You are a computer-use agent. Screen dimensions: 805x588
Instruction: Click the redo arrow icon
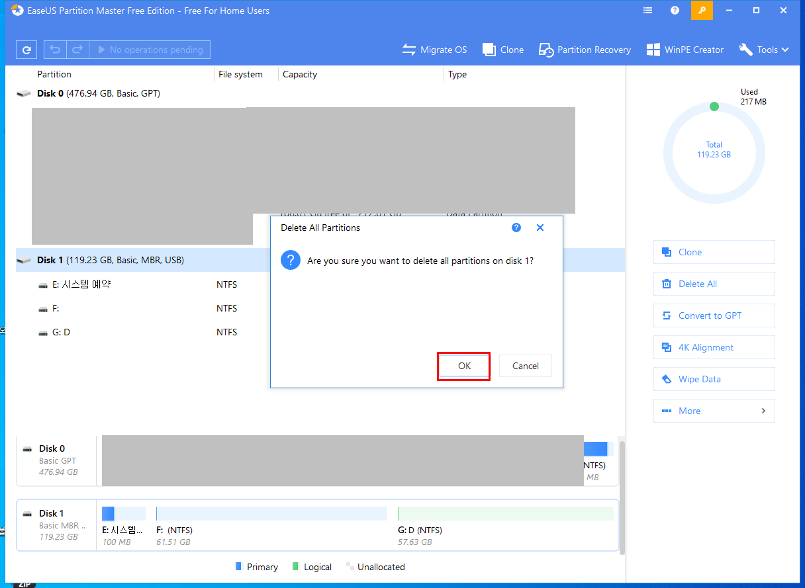pos(77,50)
